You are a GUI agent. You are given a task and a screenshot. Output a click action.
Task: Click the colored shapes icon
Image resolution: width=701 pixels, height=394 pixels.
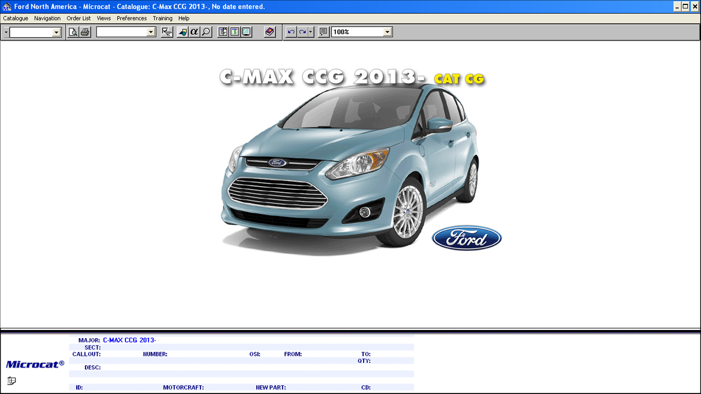click(x=182, y=32)
